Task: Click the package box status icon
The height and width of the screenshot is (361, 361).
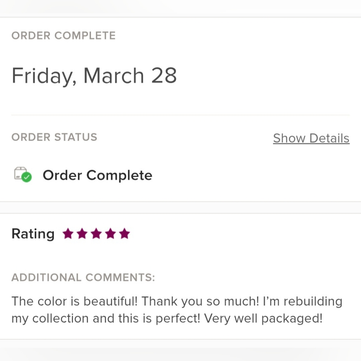Action: (x=20, y=173)
